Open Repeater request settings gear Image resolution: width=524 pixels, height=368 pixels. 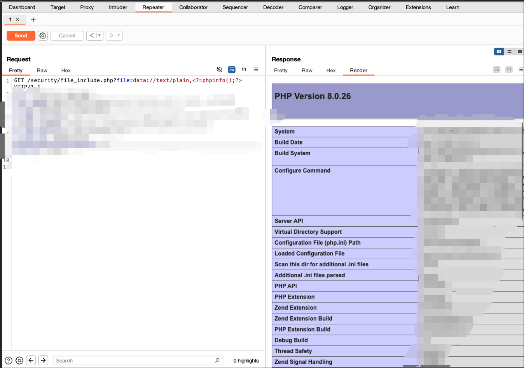tap(43, 36)
